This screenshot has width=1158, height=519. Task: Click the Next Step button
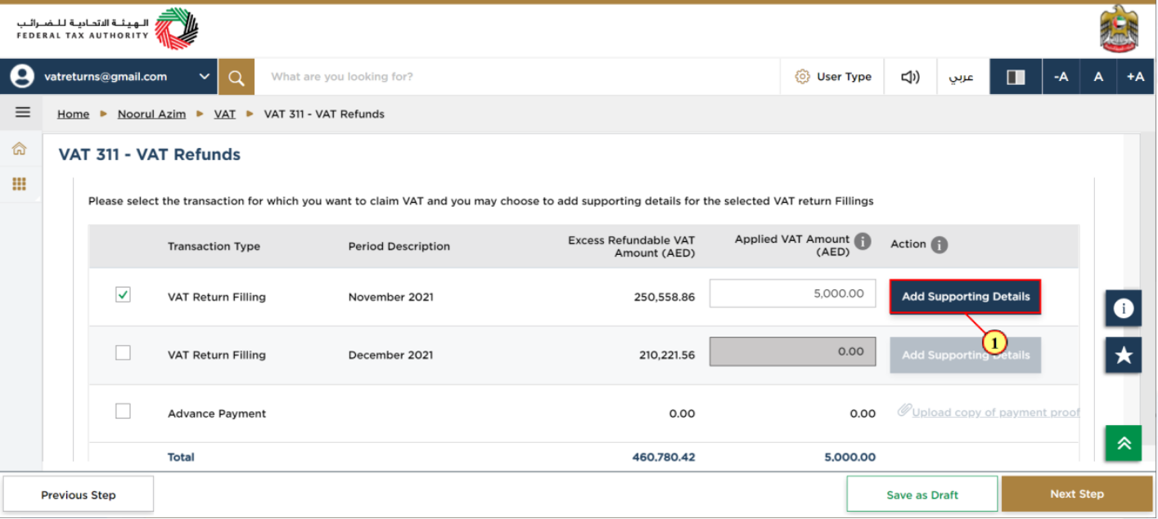click(1077, 494)
